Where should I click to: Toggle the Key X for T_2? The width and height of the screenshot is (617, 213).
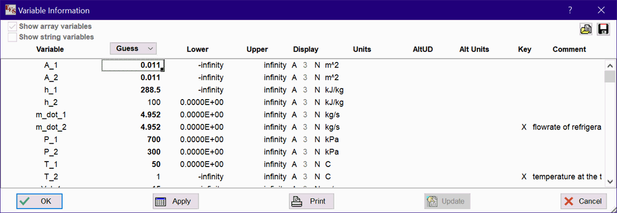(x=524, y=177)
